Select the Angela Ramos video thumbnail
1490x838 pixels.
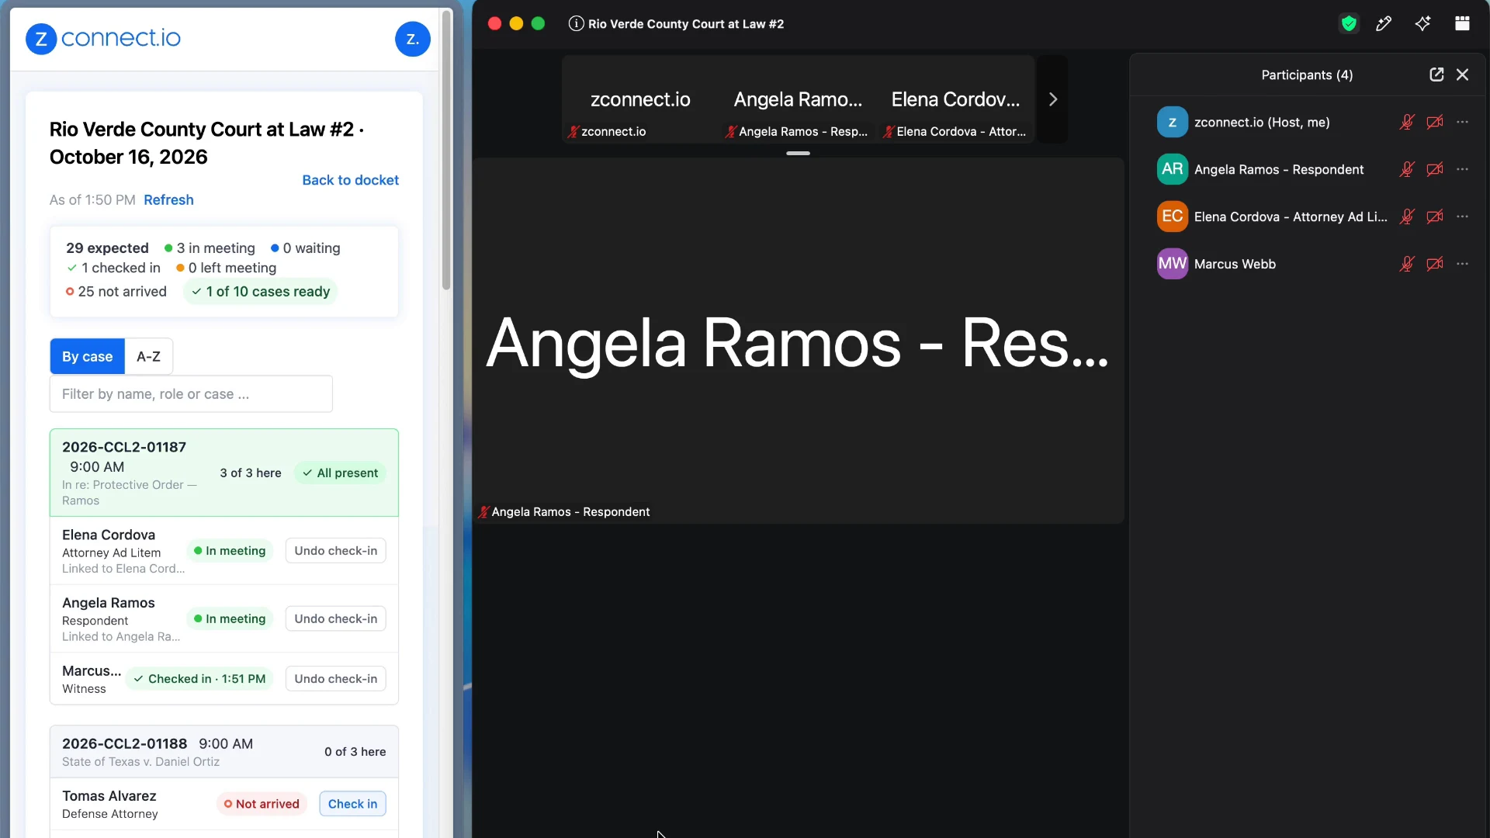pyautogui.click(x=798, y=99)
